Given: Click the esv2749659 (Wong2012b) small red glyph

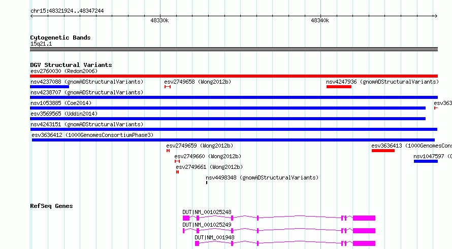Looking at the screenshot, I should (x=168, y=151).
